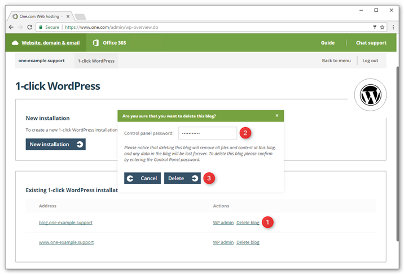Click the browser back arrow

tap(11, 27)
